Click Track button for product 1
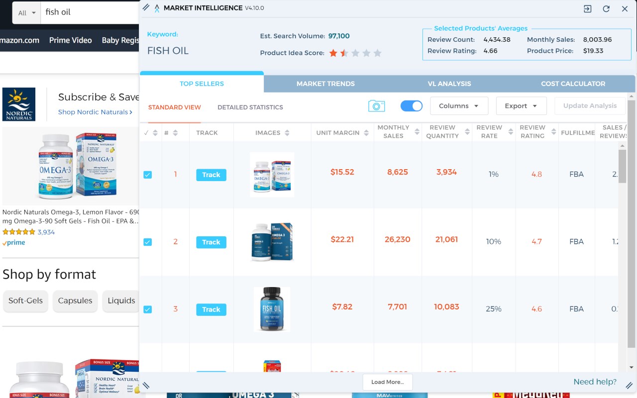637x398 pixels. click(x=211, y=175)
